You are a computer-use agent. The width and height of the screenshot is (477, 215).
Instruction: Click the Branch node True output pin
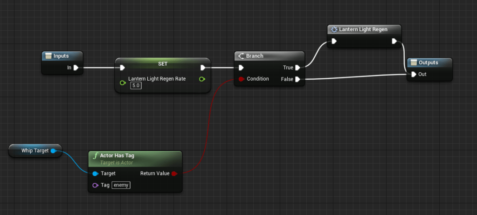point(297,68)
